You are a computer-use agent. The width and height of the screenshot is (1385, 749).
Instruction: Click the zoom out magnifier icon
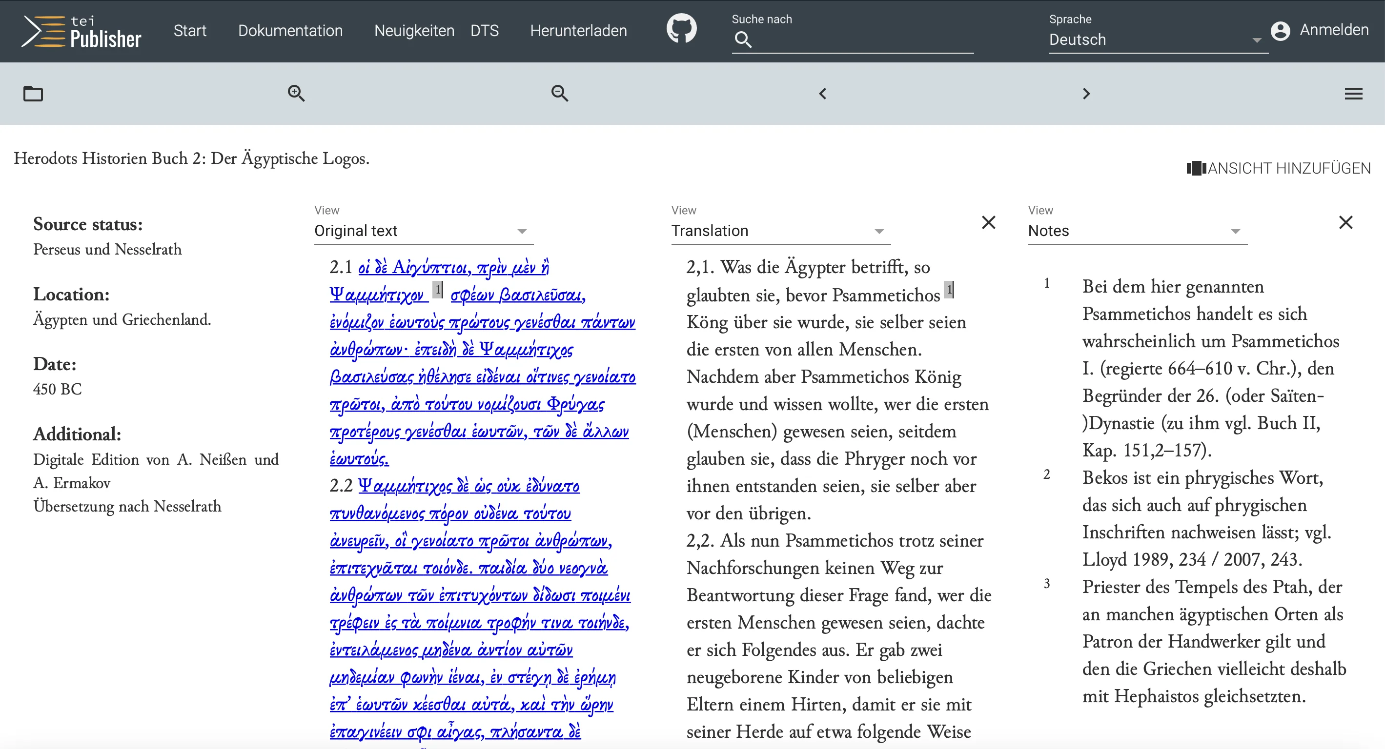tap(559, 93)
